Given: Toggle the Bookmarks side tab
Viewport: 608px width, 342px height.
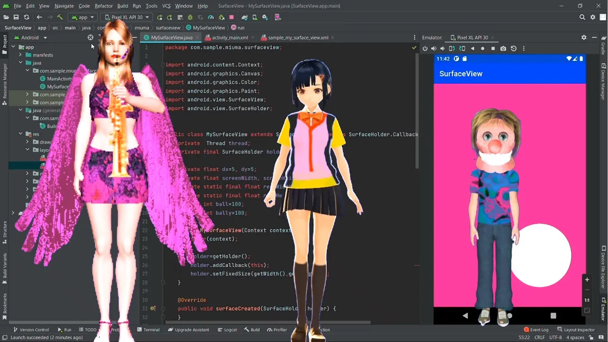Looking at the screenshot, I should (5, 305).
